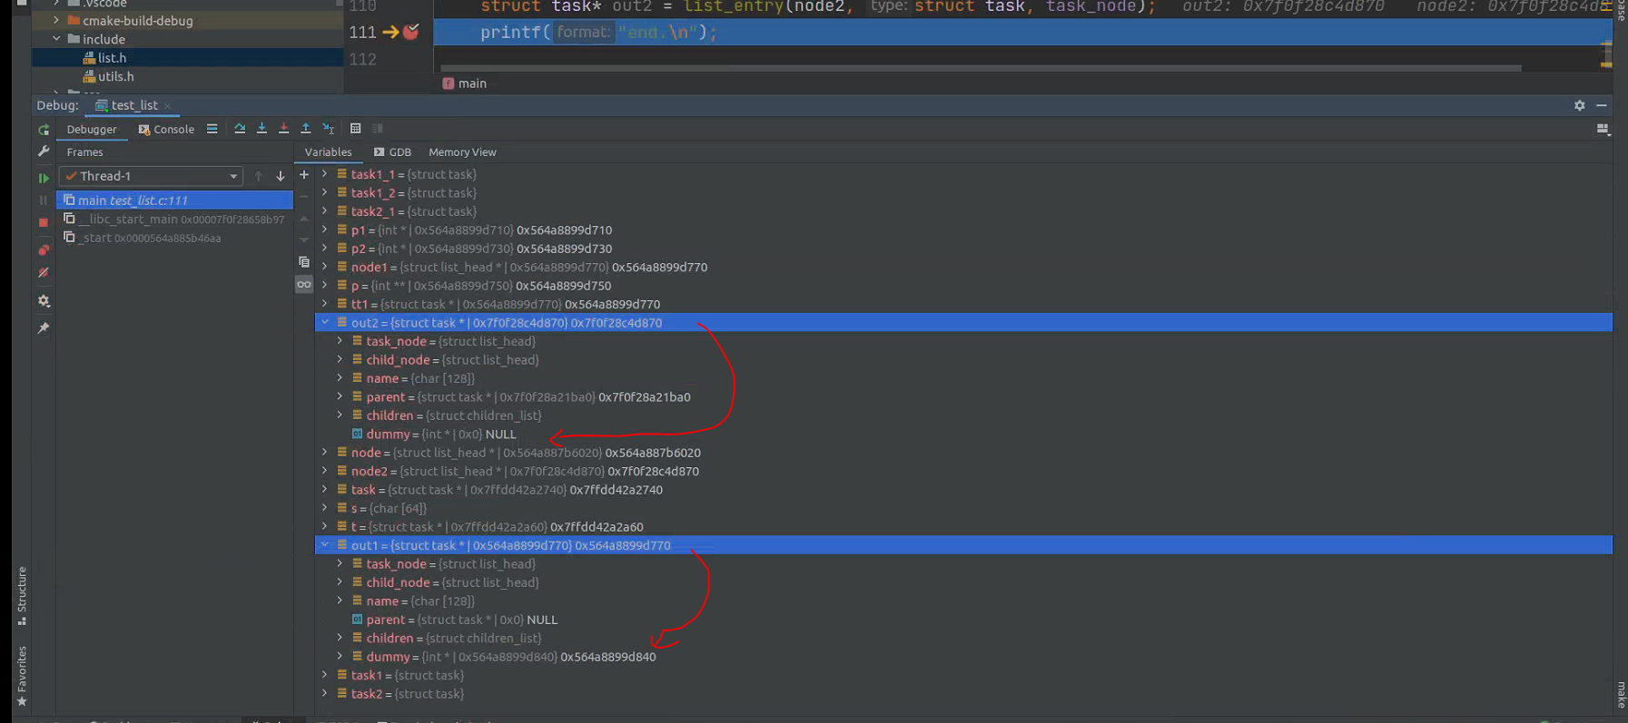Collapse the out1 variable
Viewport: 1628px width, 723px height.
tap(325, 545)
